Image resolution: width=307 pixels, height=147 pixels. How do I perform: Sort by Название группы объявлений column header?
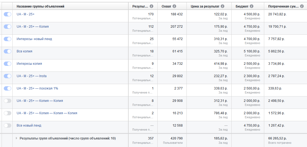[40, 6]
